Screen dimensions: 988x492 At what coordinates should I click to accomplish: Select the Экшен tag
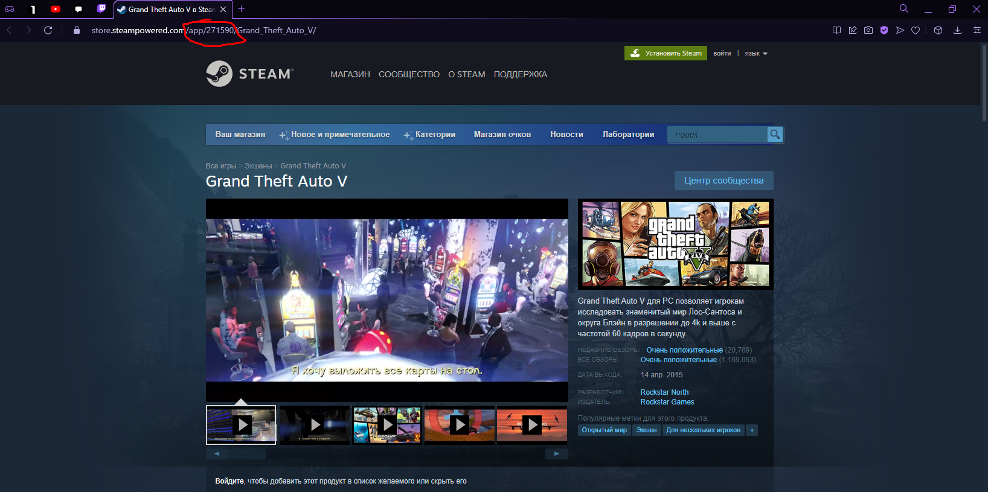coord(646,430)
